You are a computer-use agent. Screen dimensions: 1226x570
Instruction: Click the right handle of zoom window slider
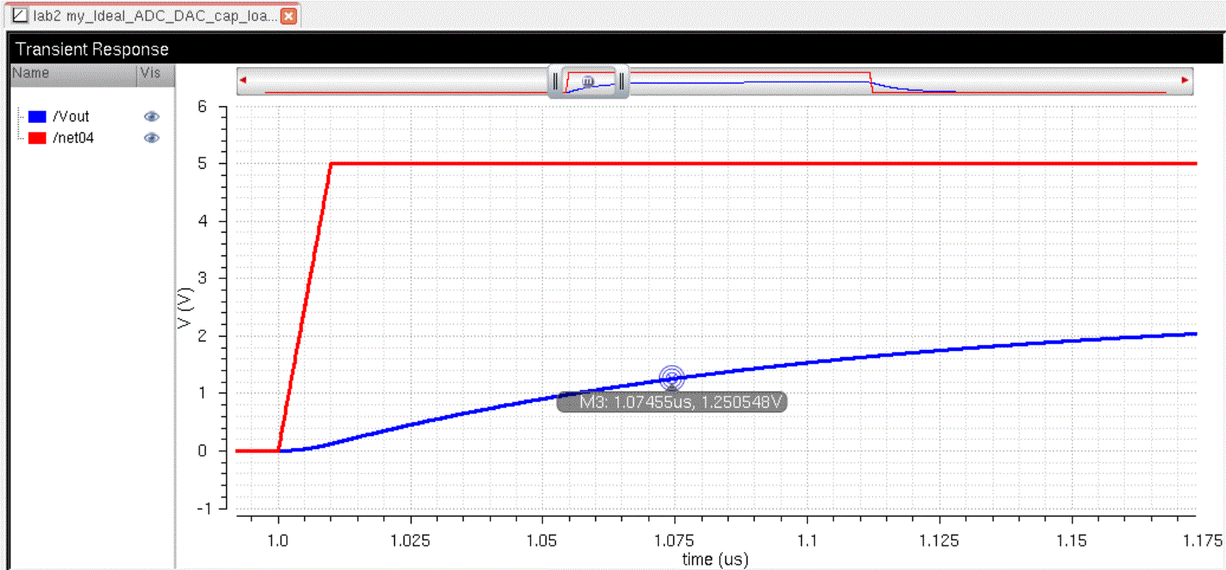621,81
